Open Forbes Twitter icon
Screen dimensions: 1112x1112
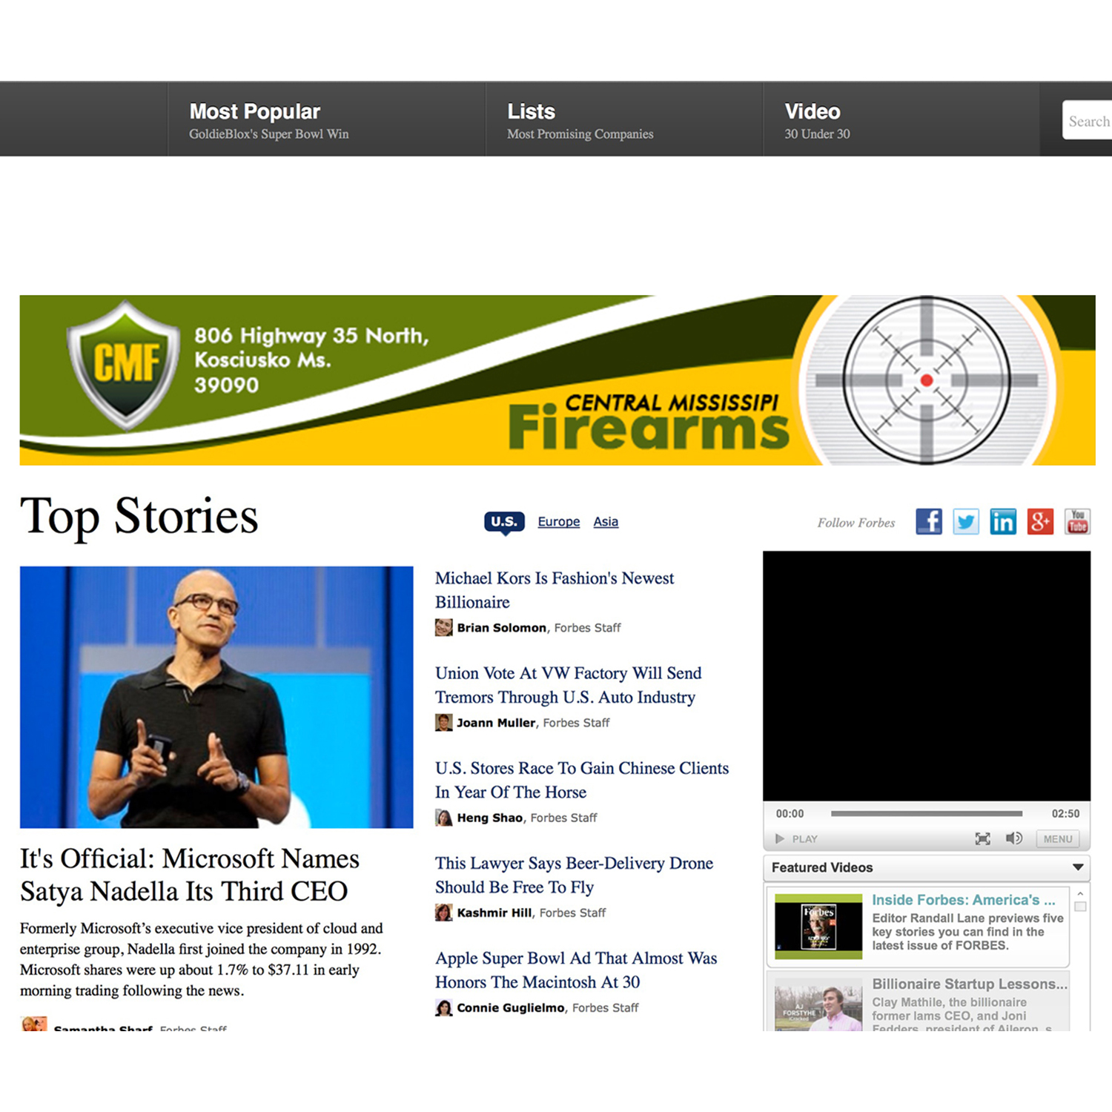coord(966,522)
